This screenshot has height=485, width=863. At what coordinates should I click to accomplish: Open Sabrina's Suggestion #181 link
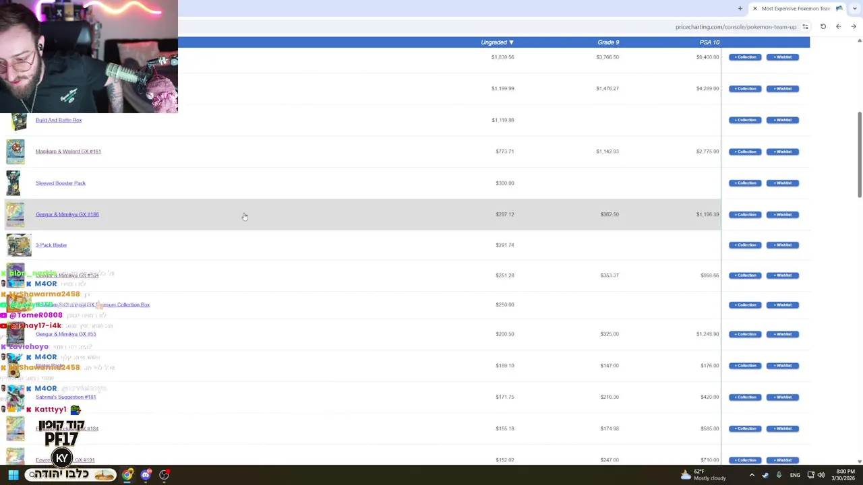(x=65, y=397)
